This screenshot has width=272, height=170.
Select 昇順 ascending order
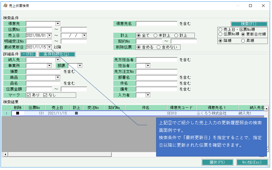point(243,41)
